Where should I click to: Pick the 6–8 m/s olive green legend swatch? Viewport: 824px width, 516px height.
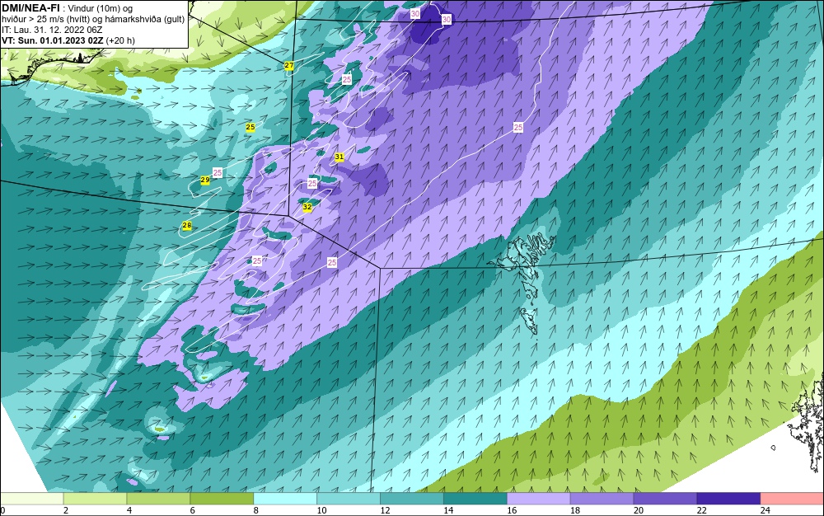(222, 499)
